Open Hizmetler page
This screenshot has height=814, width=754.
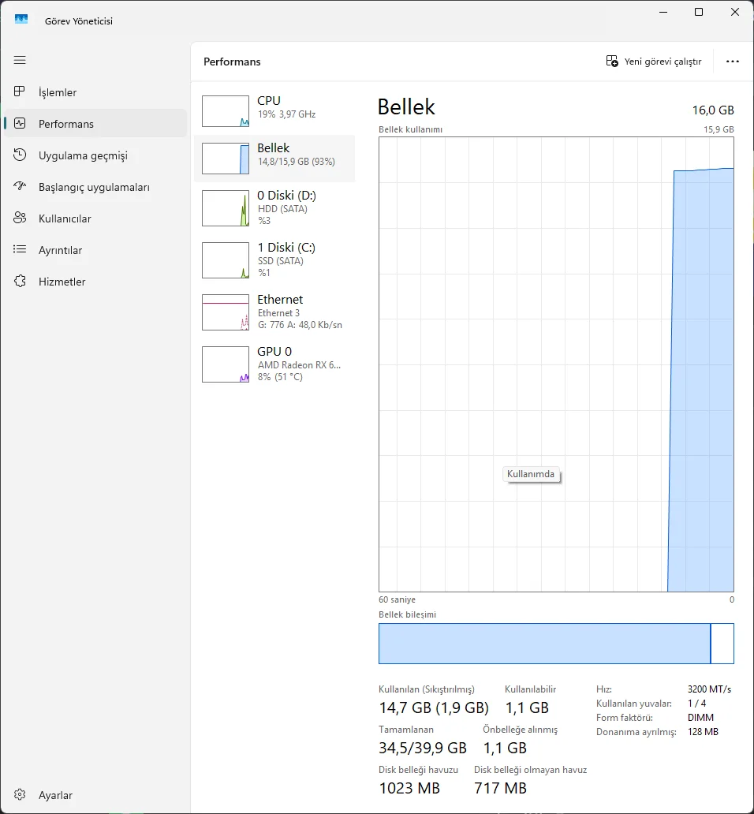click(95, 282)
